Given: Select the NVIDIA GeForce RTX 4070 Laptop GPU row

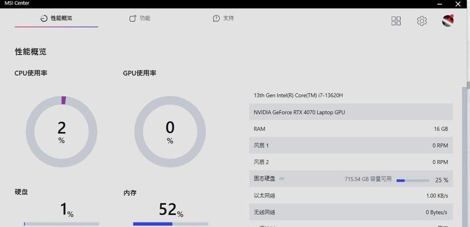Looking at the screenshot, I should point(351,112).
